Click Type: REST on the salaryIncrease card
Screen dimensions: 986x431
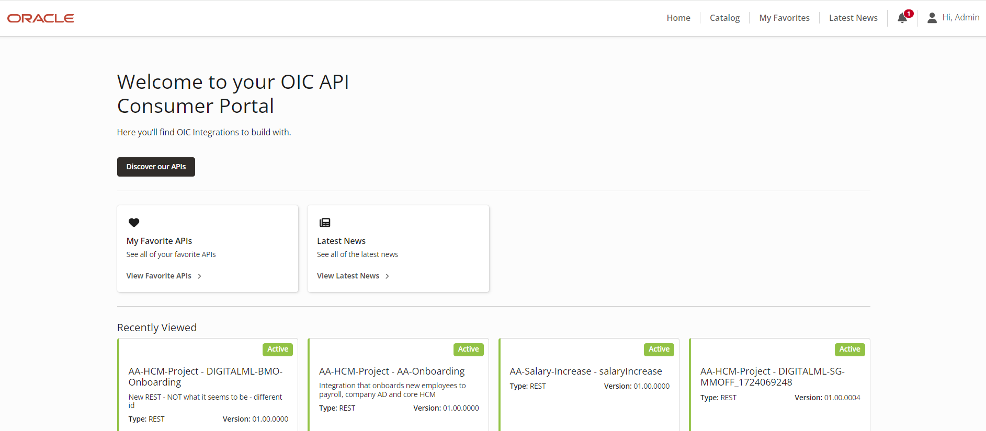pos(528,386)
